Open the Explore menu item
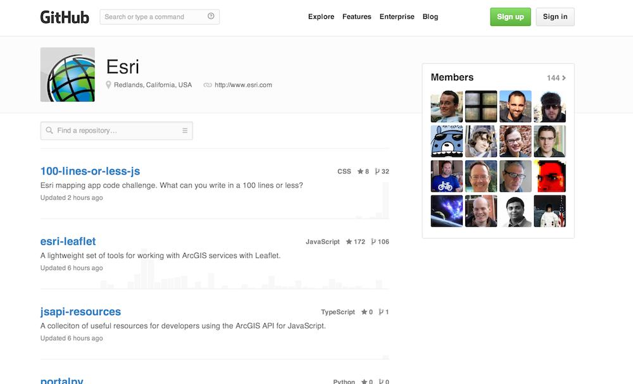 (321, 16)
